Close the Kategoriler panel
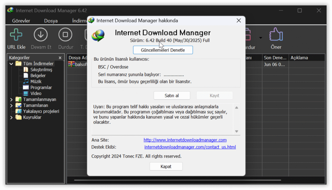Screen dimensions: 332x190 click(x=60, y=58)
